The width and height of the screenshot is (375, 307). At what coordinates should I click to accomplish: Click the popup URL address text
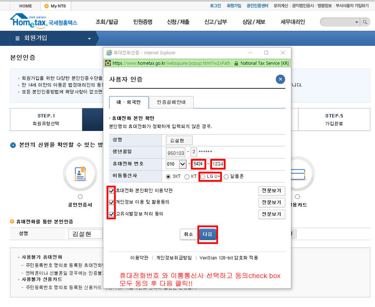pos(172,63)
